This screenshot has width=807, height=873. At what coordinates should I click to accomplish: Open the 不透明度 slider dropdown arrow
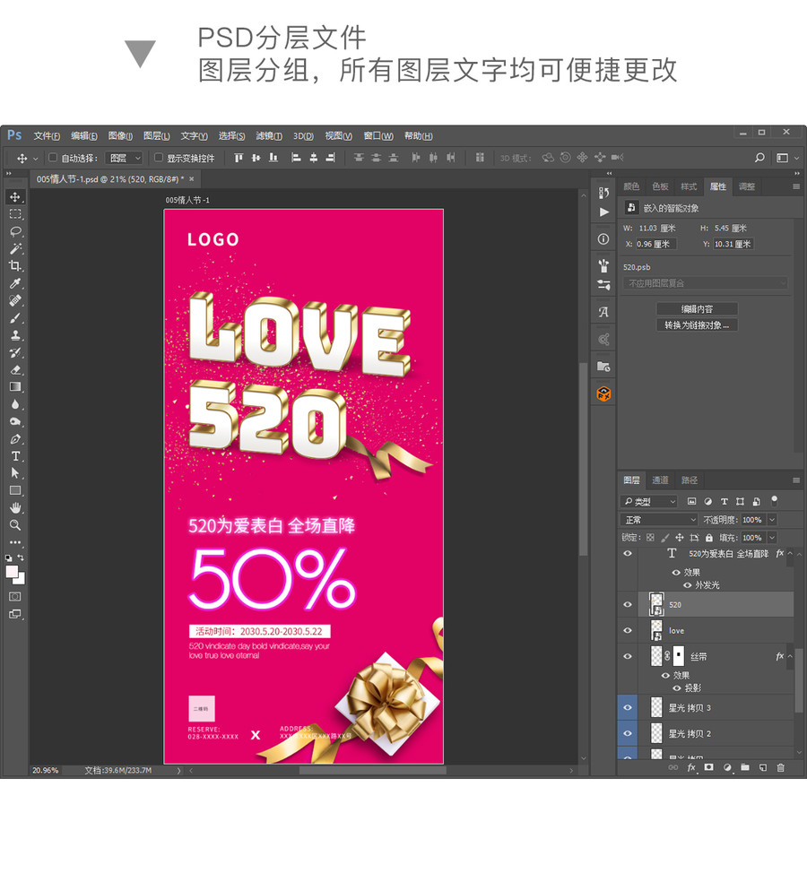coord(772,520)
